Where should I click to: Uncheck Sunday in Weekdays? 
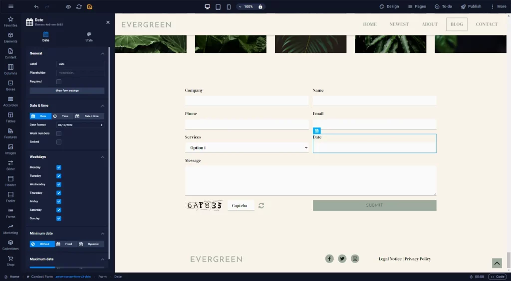pyautogui.click(x=59, y=219)
